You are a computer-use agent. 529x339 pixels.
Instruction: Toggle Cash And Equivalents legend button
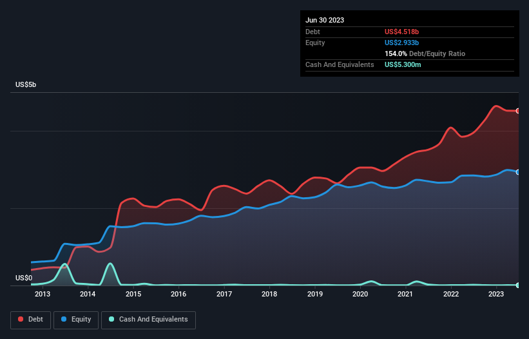(x=148, y=320)
